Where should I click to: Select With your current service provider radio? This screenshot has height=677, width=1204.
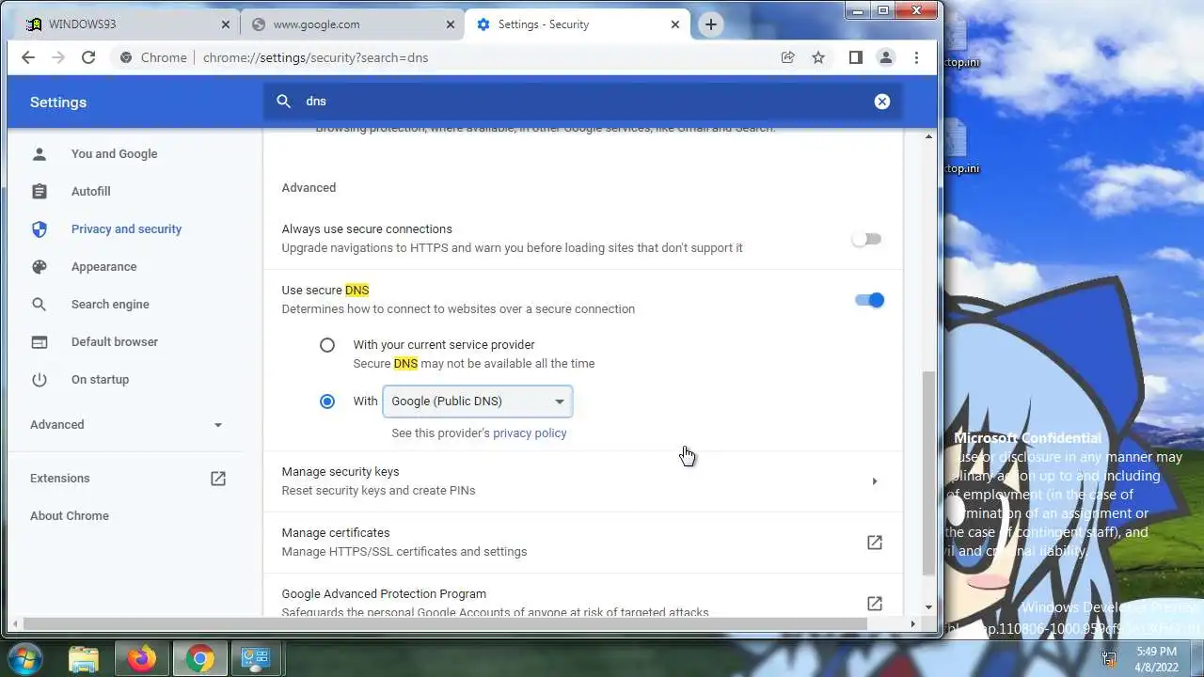[327, 345]
